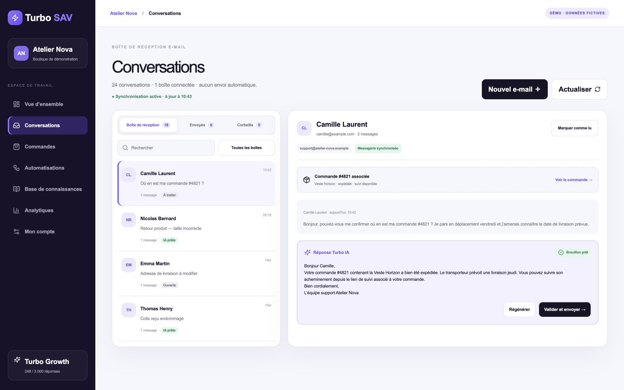Click the Turbo SAV lightning logo icon
This screenshot has height=390, width=624.
[15, 18]
